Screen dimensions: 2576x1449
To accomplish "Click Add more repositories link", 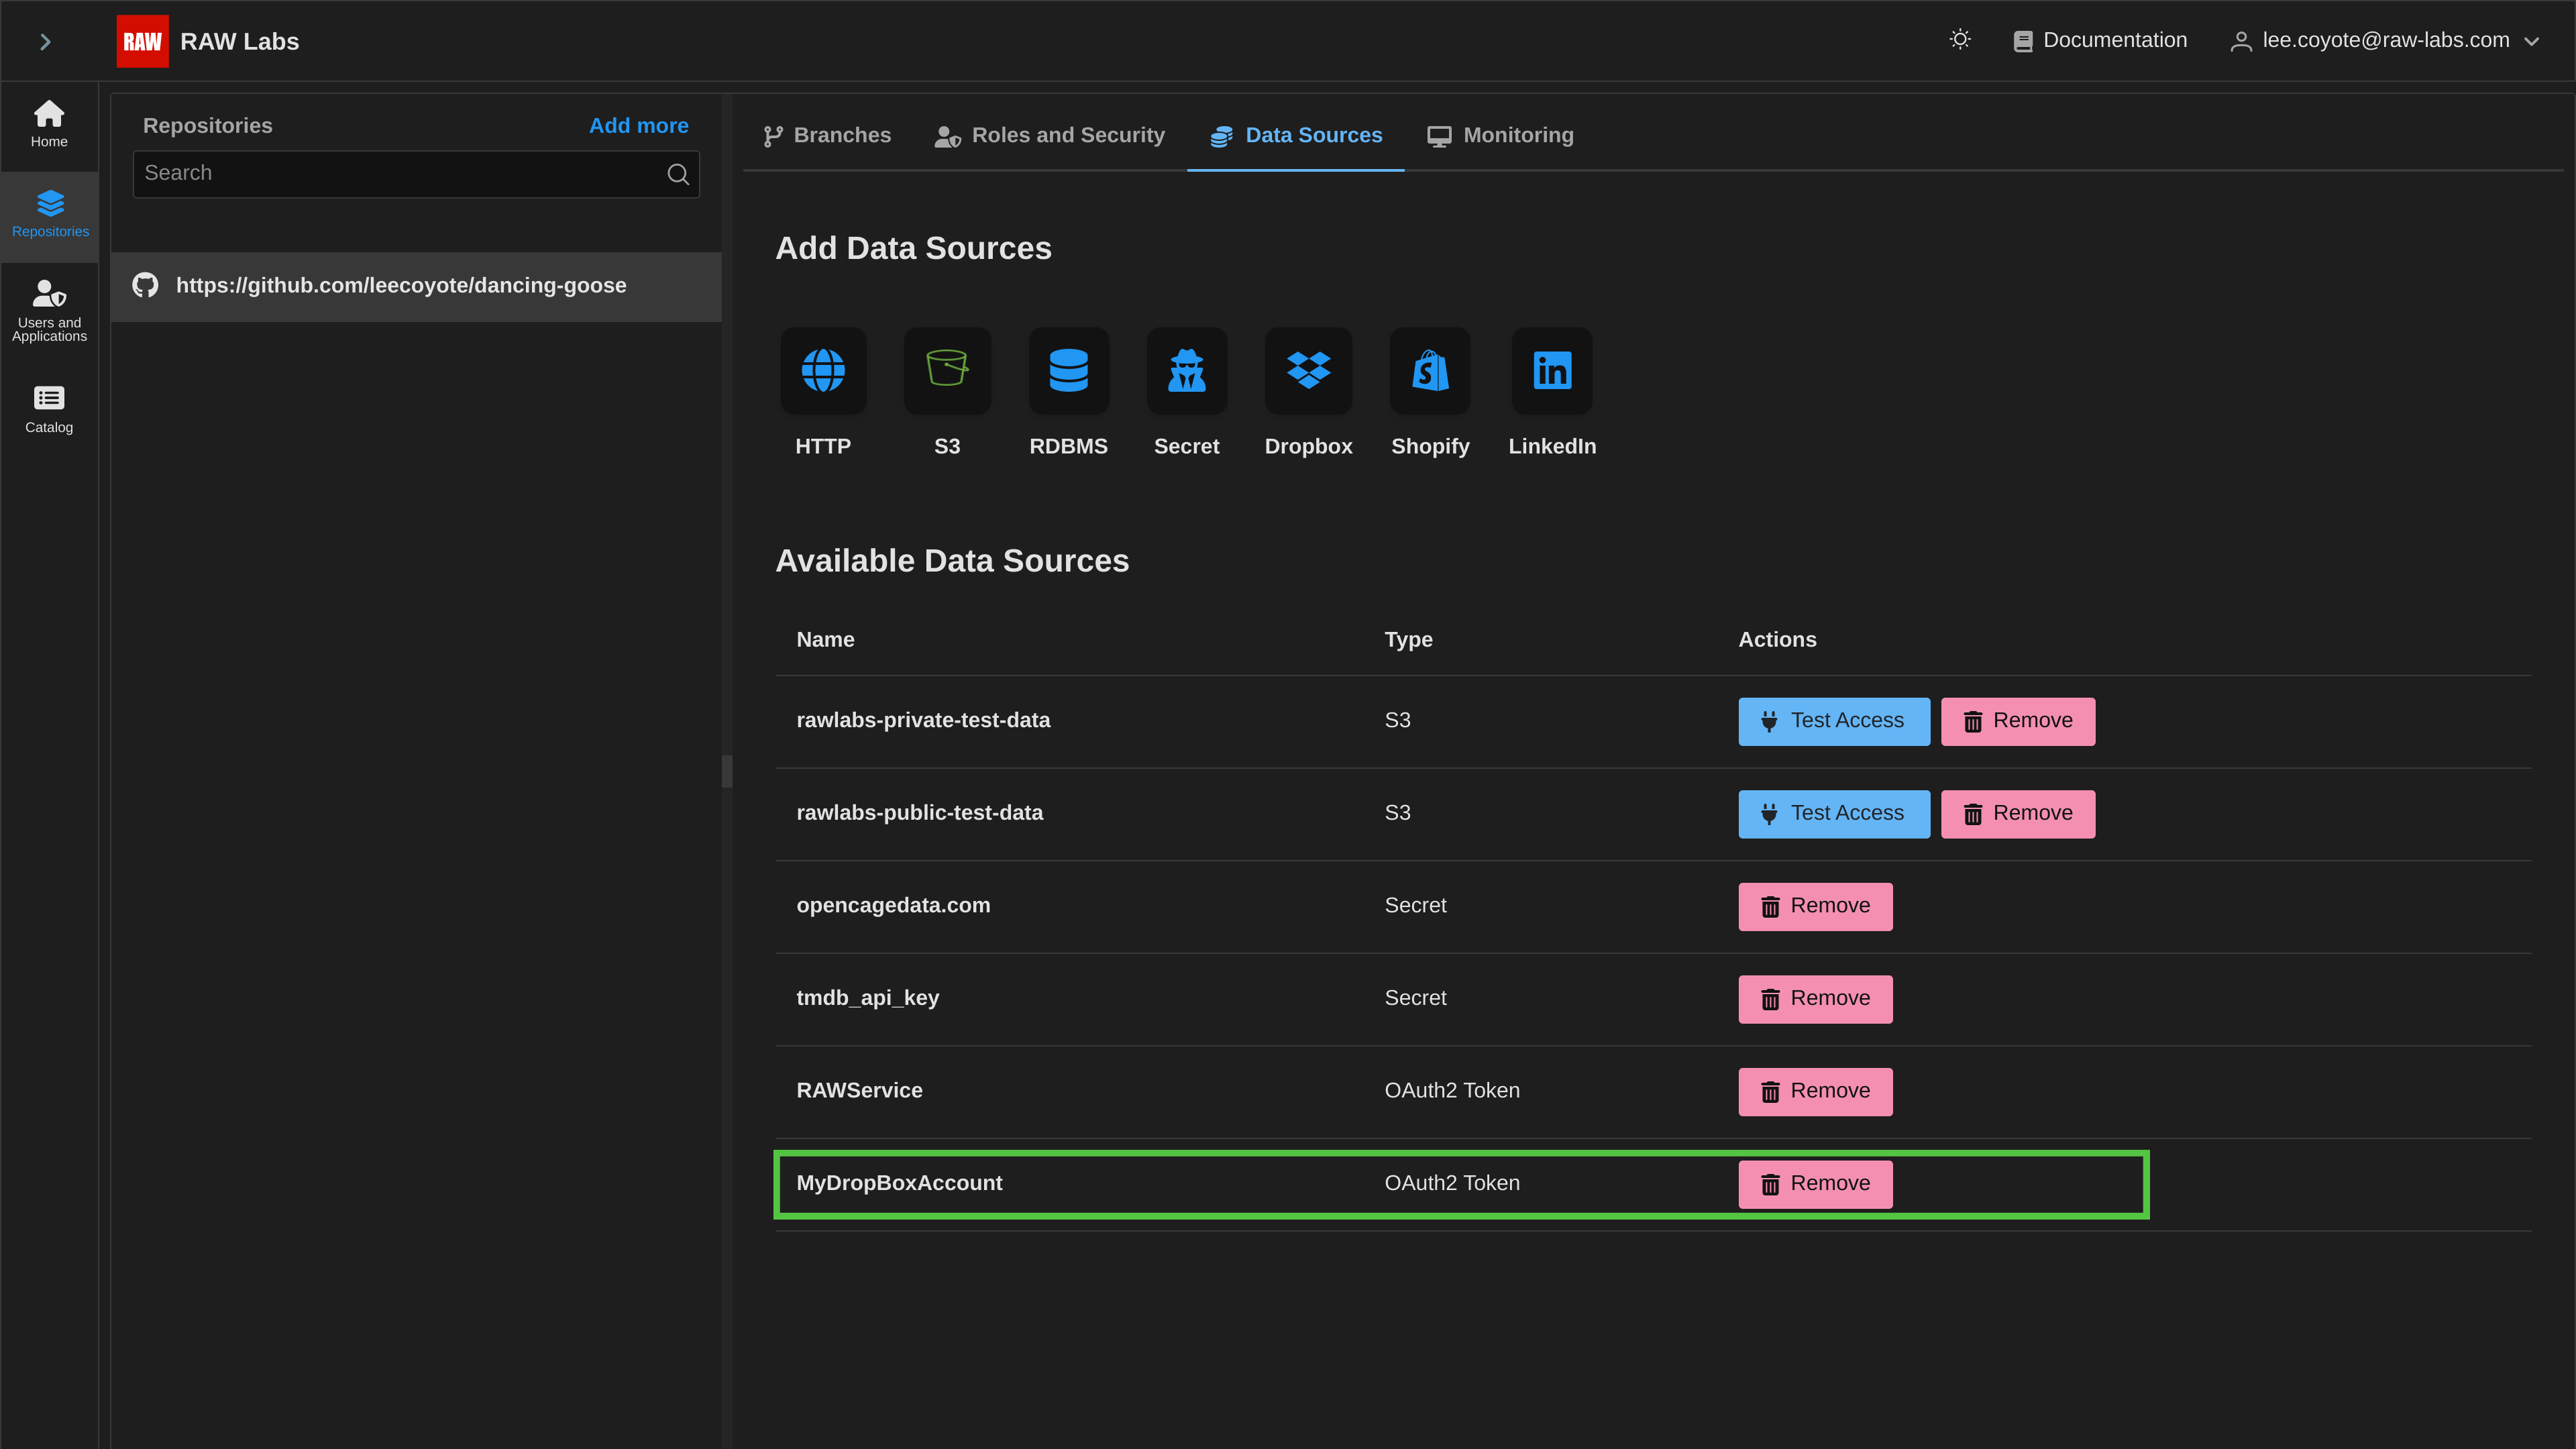I will 638,126.
